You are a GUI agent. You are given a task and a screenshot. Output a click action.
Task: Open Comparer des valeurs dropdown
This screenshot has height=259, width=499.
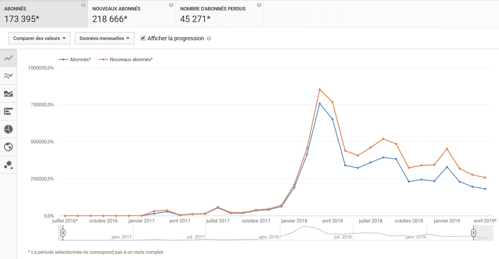(x=39, y=38)
